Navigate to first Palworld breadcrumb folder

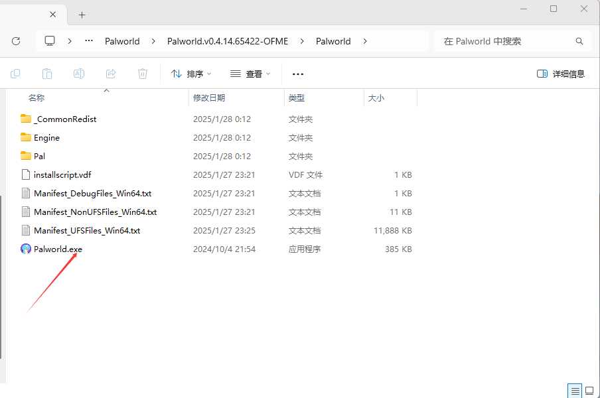(122, 41)
